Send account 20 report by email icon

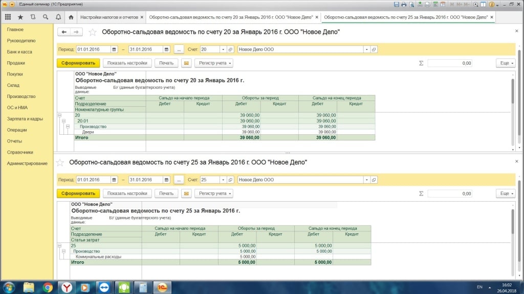[x=186, y=63]
